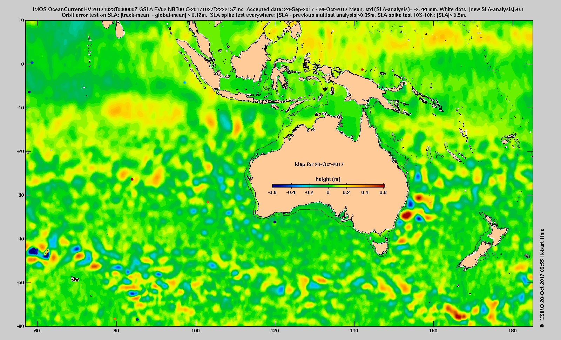The image size is (561, 340).
Task: Click the longitude axis label 140
Action: coord(354,331)
